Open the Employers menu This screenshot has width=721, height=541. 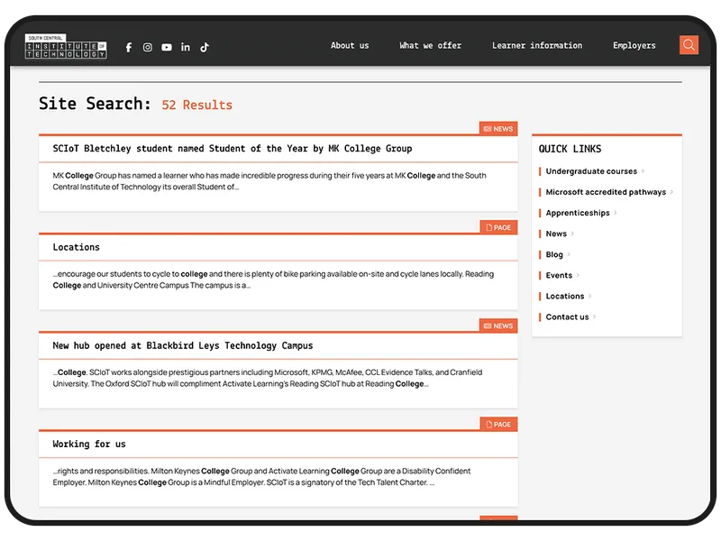click(x=634, y=46)
